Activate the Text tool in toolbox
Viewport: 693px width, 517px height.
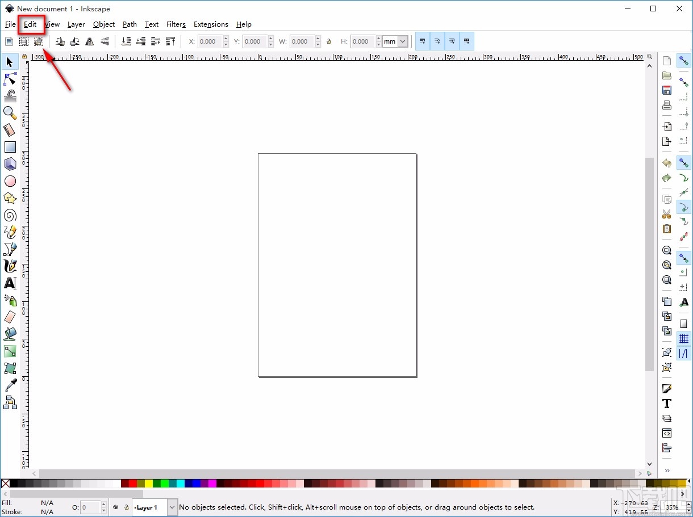point(10,283)
